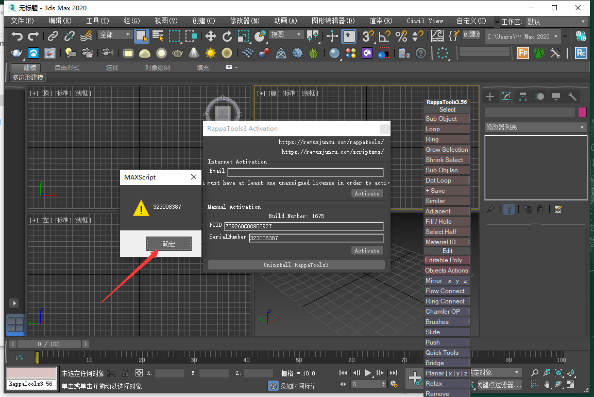This screenshot has height=397, width=594.
Task: Open the Utilities wrench panel icon
Action: (x=572, y=97)
